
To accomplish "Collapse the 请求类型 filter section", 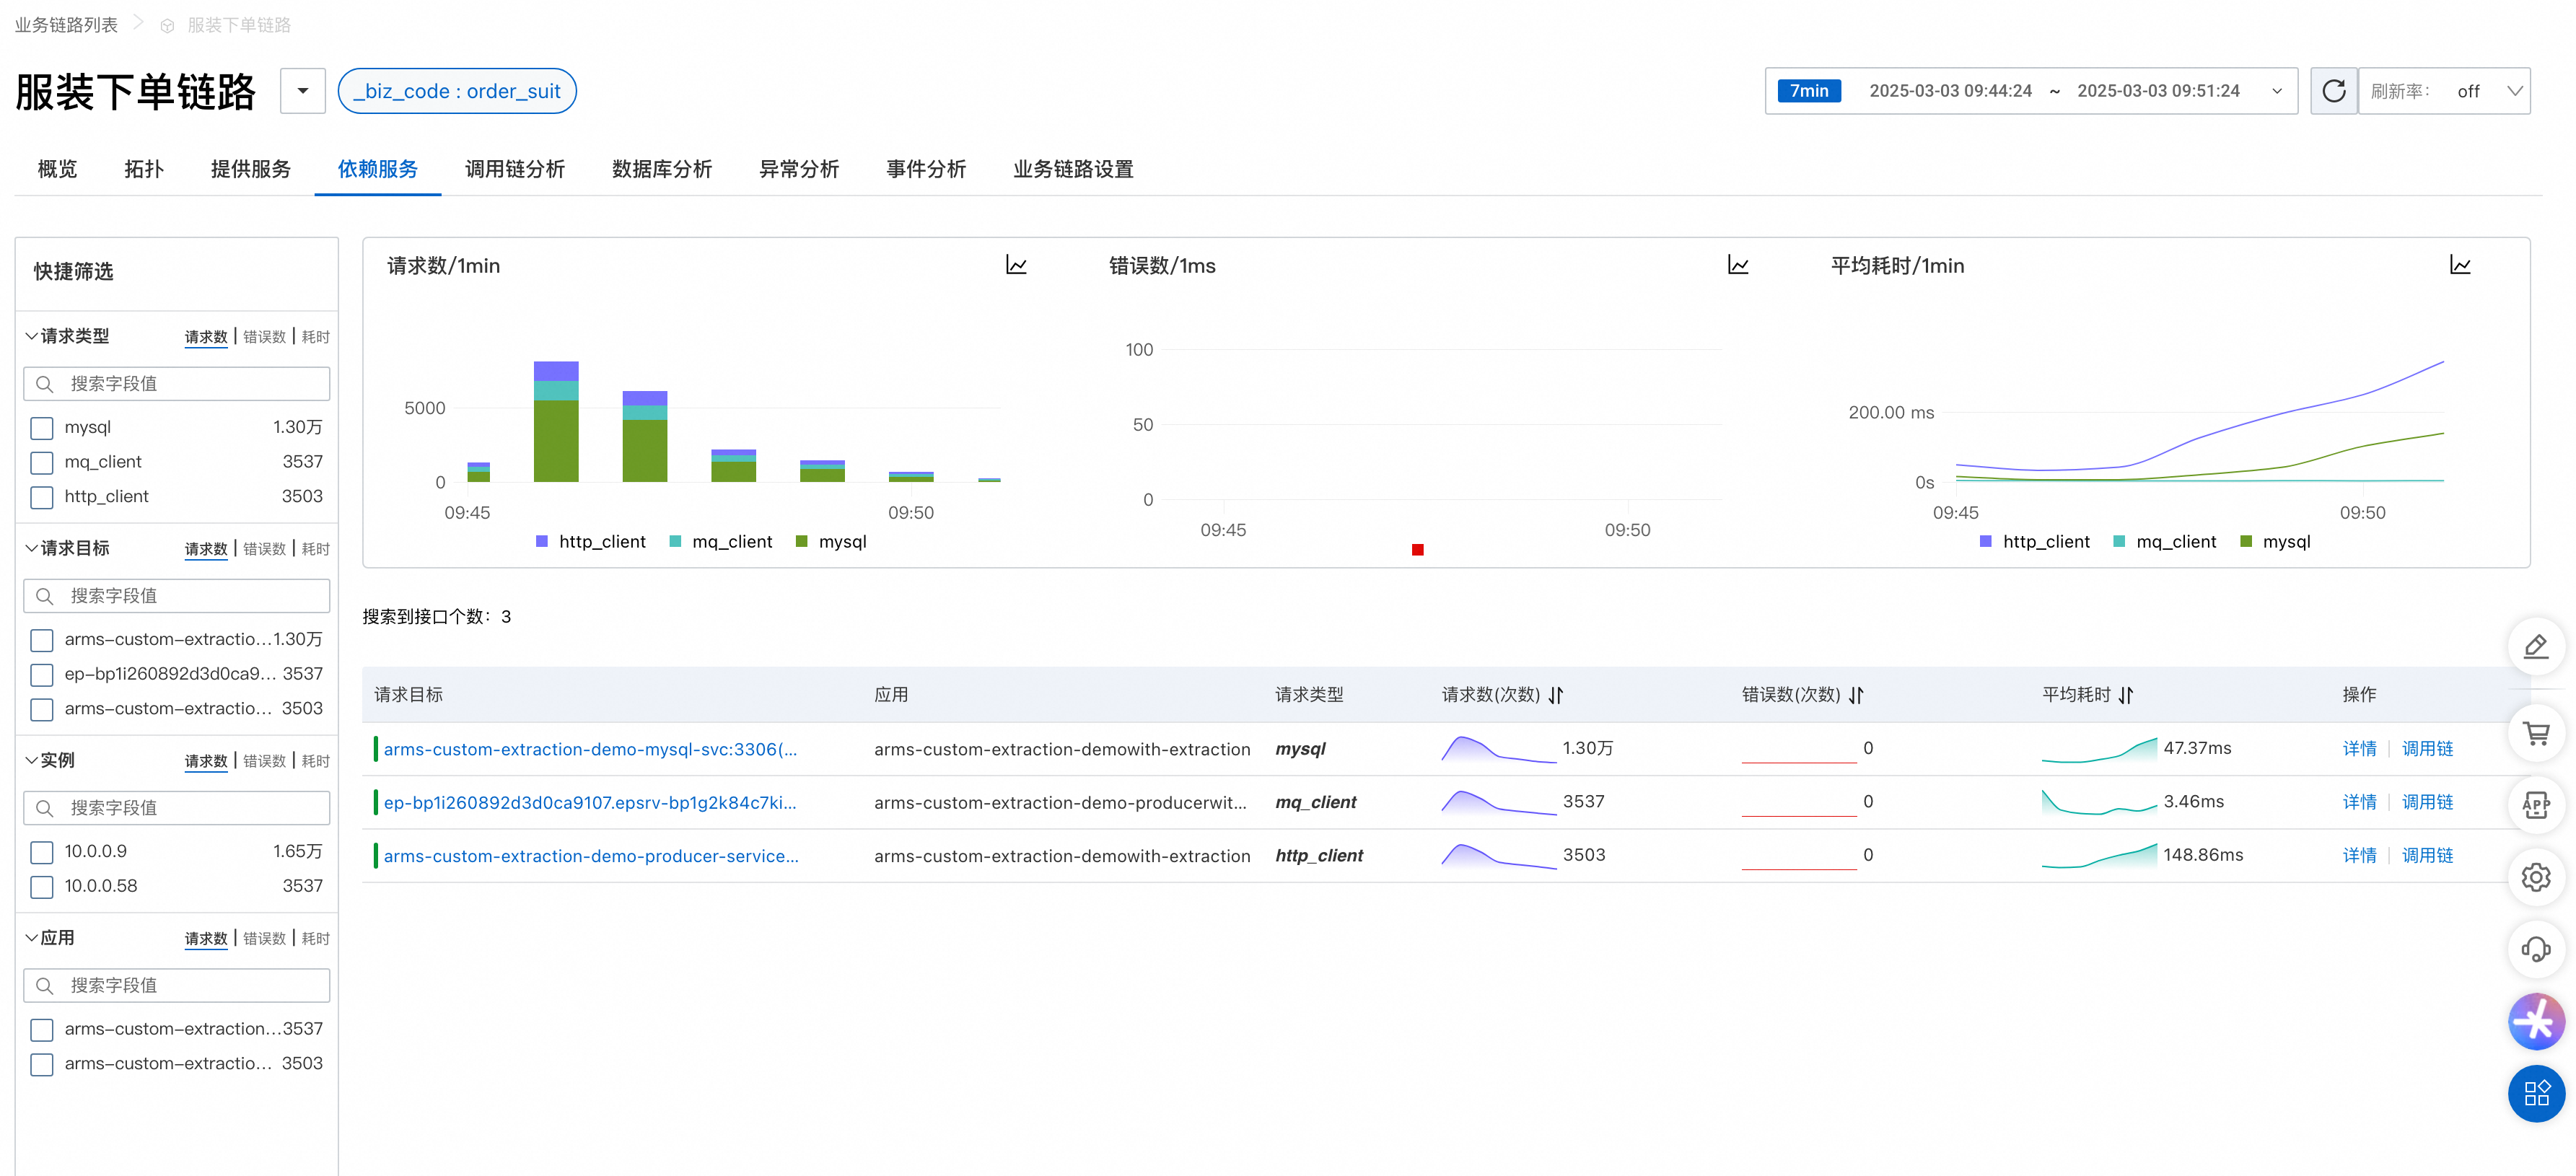I will [x=32, y=336].
